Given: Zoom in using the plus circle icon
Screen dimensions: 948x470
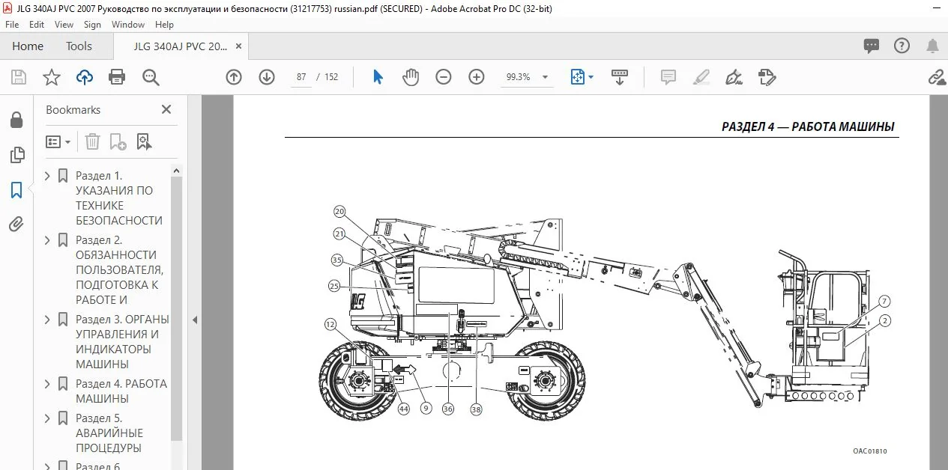Looking at the screenshot, I should (477, 77).
